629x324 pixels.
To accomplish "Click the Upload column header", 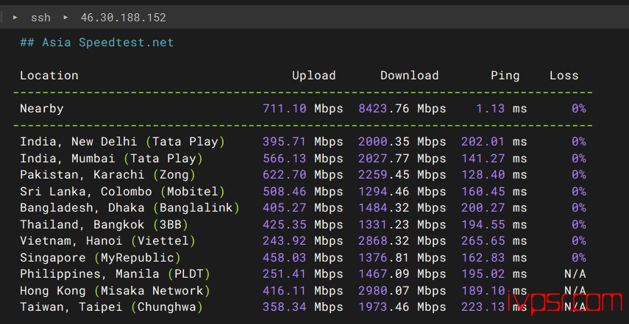I will tap(313, 75).
